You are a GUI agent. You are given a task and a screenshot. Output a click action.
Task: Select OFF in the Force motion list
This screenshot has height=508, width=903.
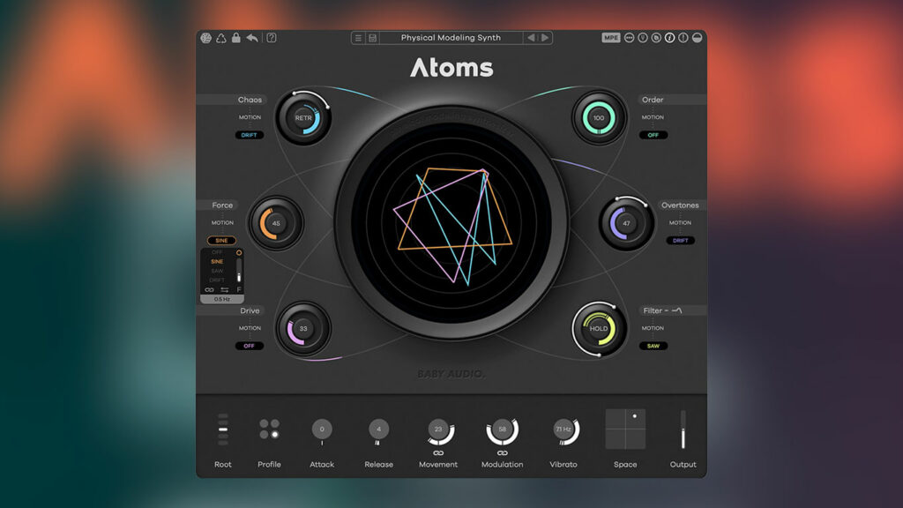pos(217,251)
